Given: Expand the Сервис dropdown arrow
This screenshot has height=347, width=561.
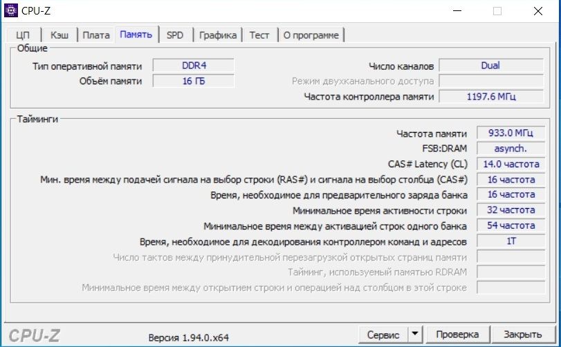Looking at the screenshot, I should 415,335.
